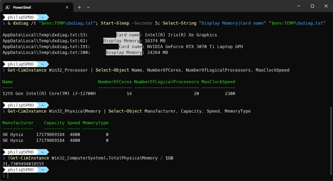Click the PowerShell icon in the tab
333x181 pixels.
(8, 7)
